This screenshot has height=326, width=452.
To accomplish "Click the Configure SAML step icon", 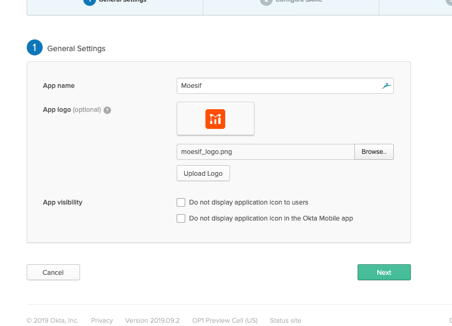I will point(266,2).
